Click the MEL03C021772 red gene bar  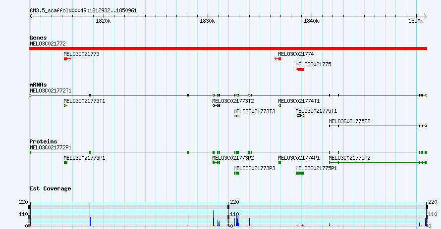[x=228, y=48]
